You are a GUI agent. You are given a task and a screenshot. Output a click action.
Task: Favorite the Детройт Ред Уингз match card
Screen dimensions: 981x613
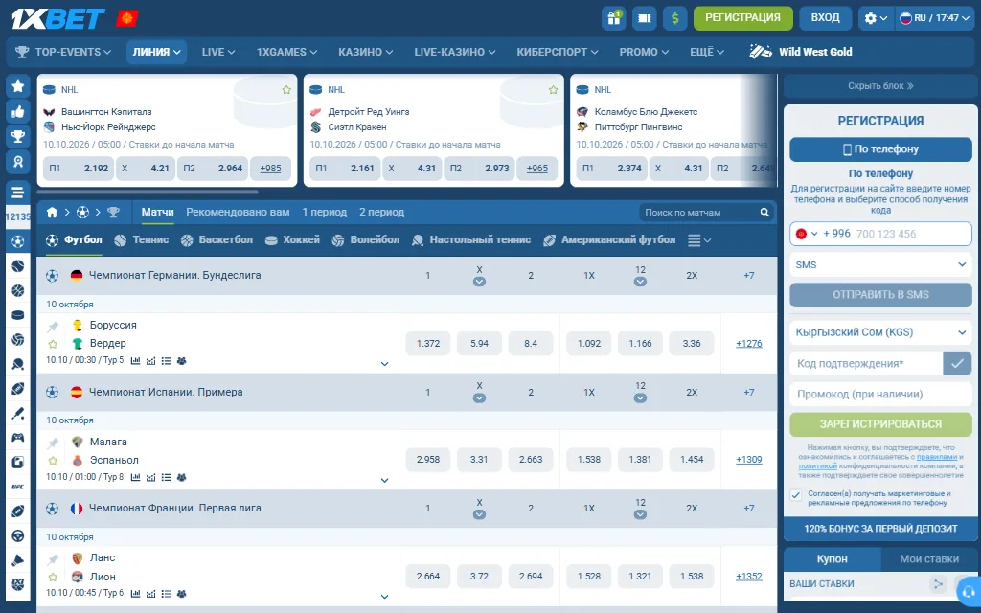pos(553,90)
